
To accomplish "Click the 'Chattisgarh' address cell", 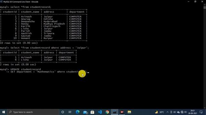I will tap(52, 26).
